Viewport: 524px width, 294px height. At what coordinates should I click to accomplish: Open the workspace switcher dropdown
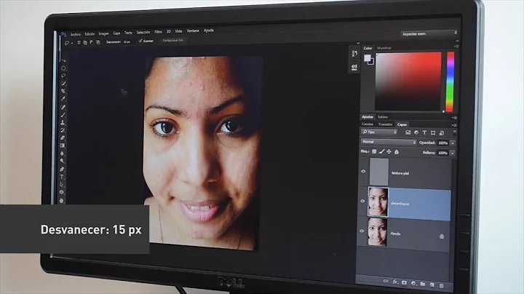(429, 33)
